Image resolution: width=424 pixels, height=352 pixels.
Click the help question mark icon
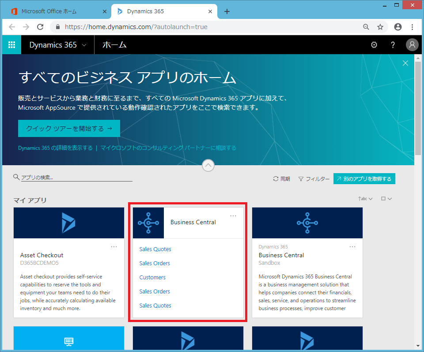(x=393, y=45)
